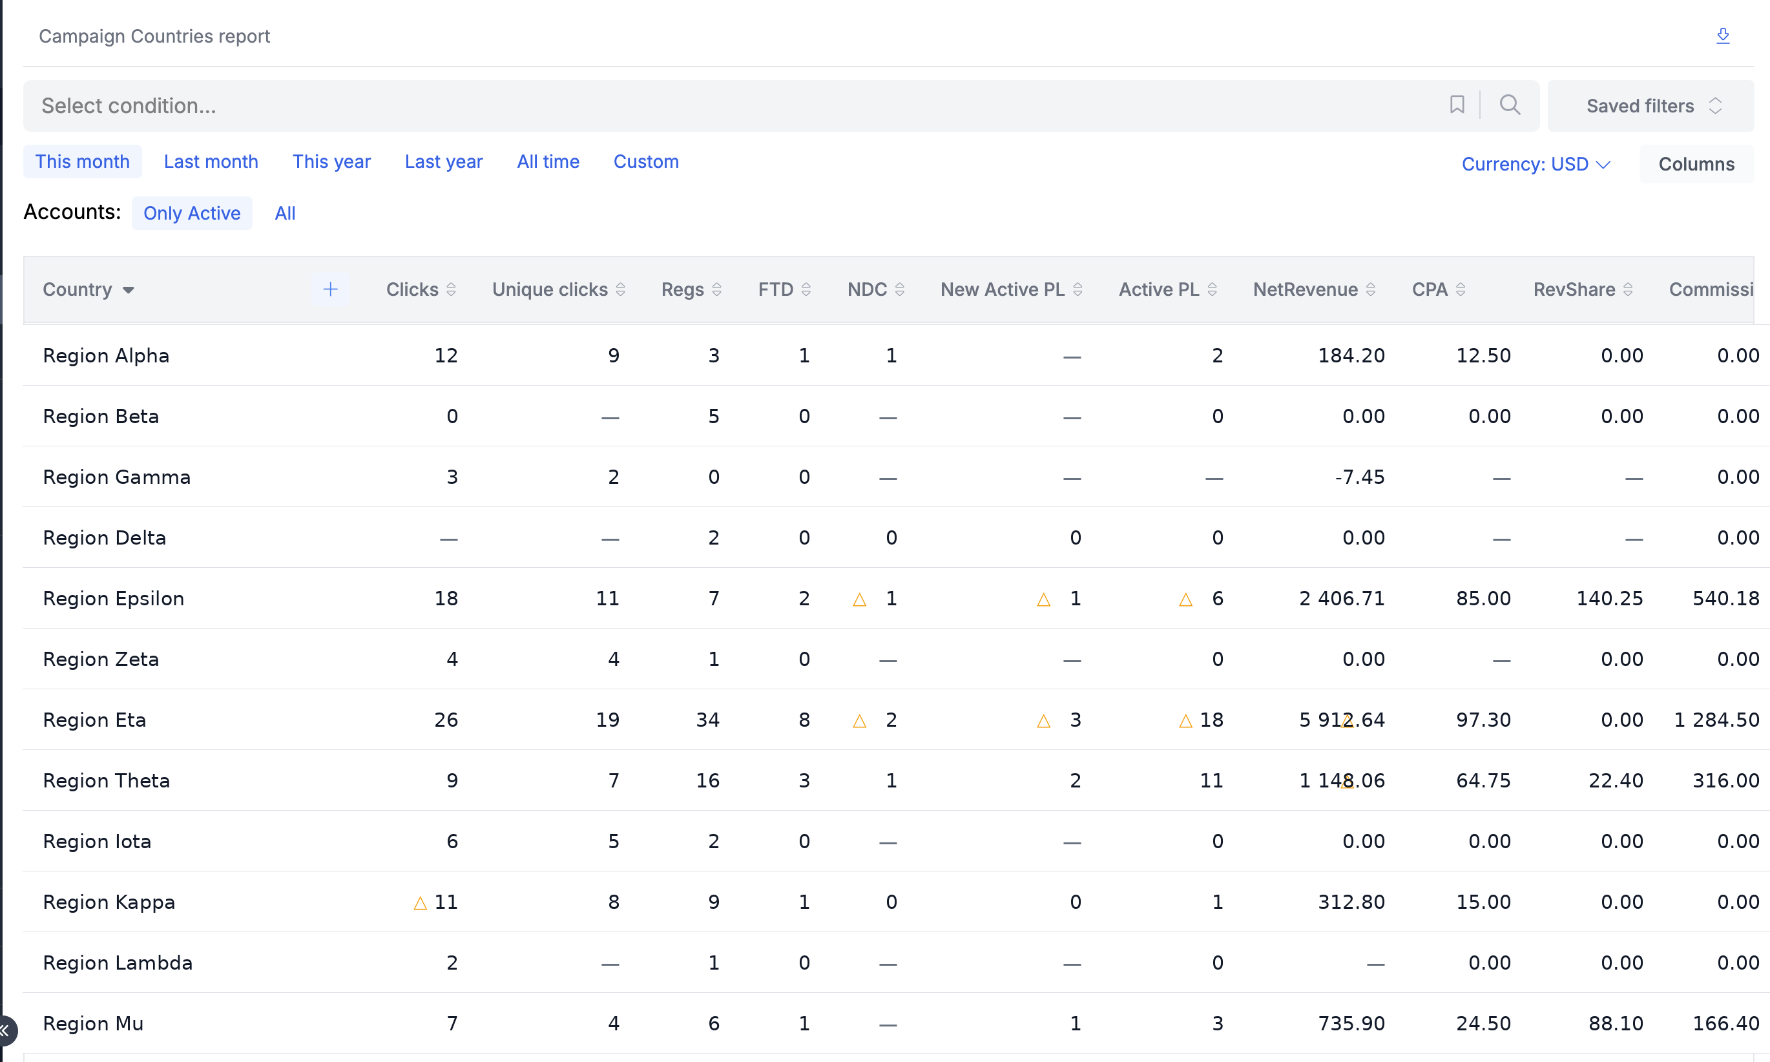This screenshot has height=1062, width=1770.
Task: Select the Custom period
Action: (645, 161)
